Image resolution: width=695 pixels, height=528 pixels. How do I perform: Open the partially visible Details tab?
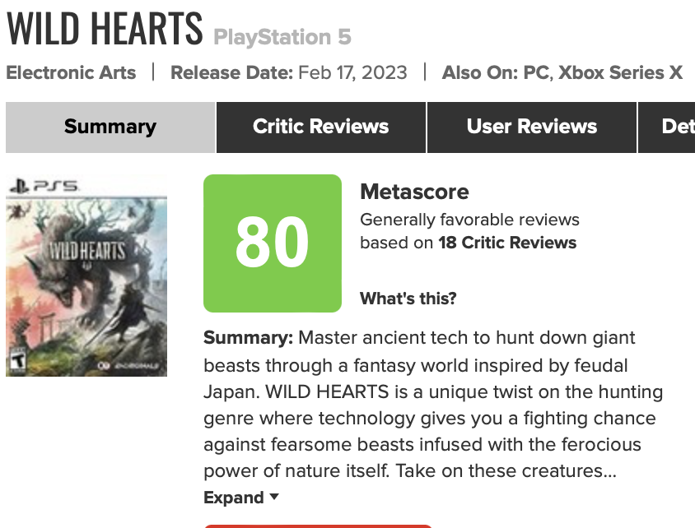point(677,127)
